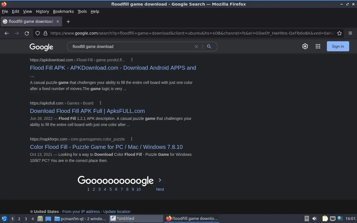Close the floodfill game download tab
357x223 pixels.
pos(58,21)
